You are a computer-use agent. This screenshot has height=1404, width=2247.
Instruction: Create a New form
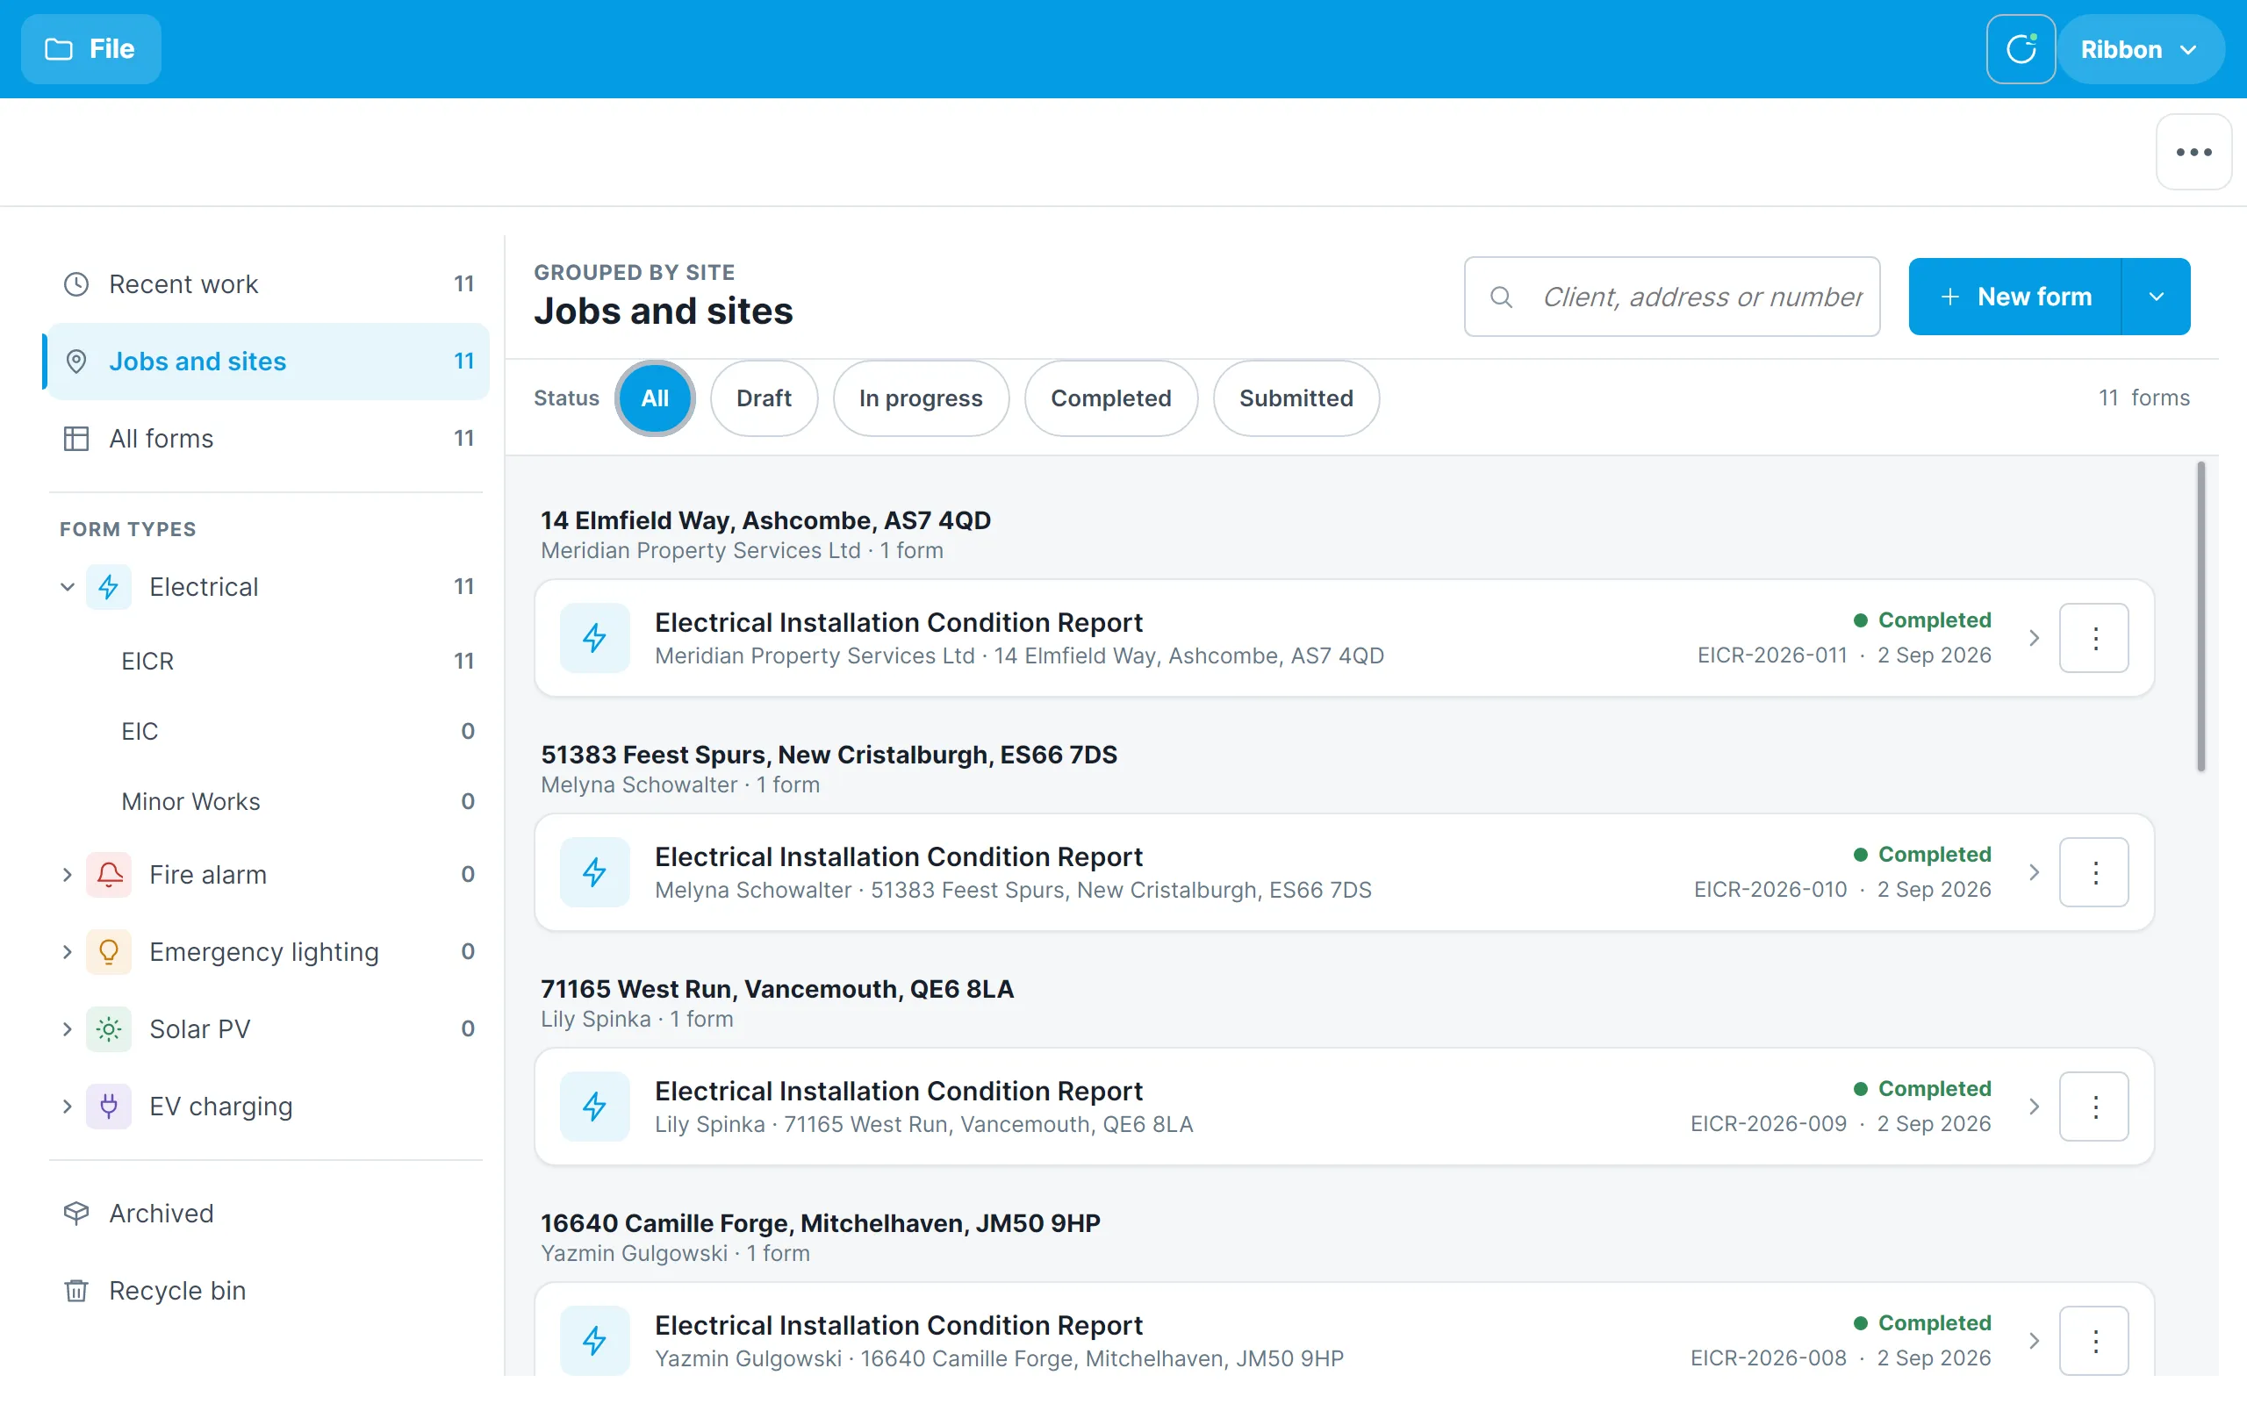2015,297
